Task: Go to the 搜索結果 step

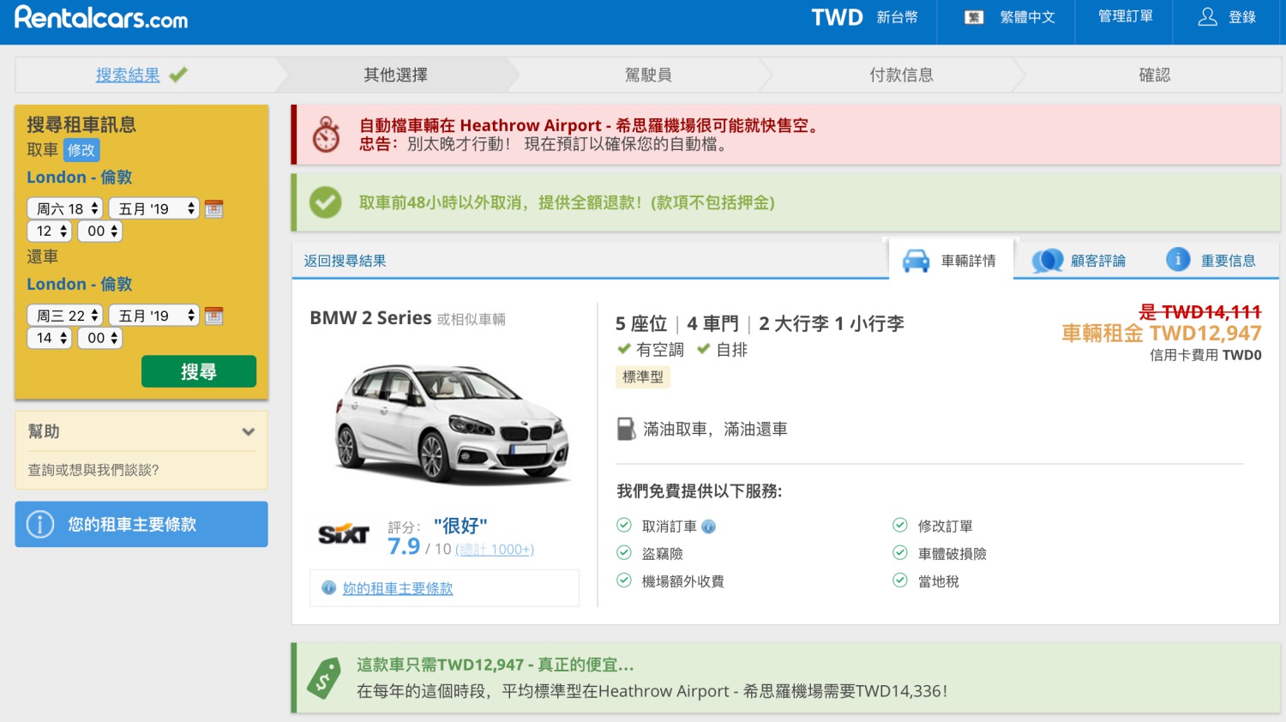Action: 128,75
